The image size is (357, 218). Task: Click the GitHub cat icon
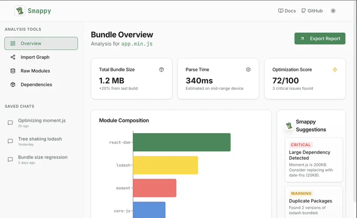coord(303,11)
